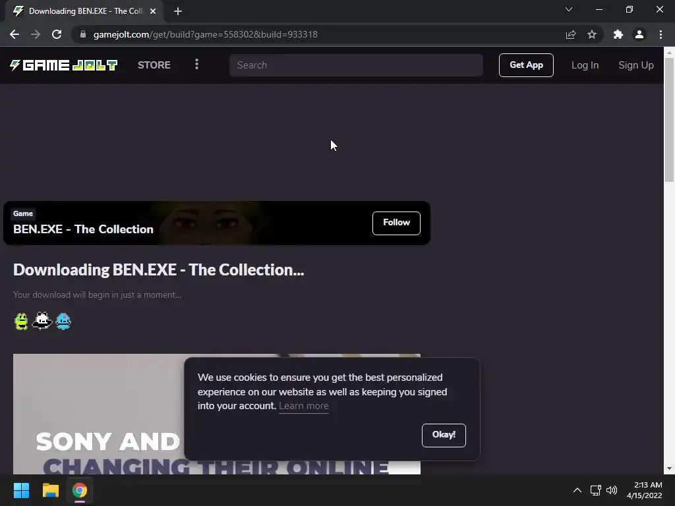The width and height of the screenshot is (675, 506).
Task: Open the tab search dropdown chevron
Action: [x=569, y=9]
